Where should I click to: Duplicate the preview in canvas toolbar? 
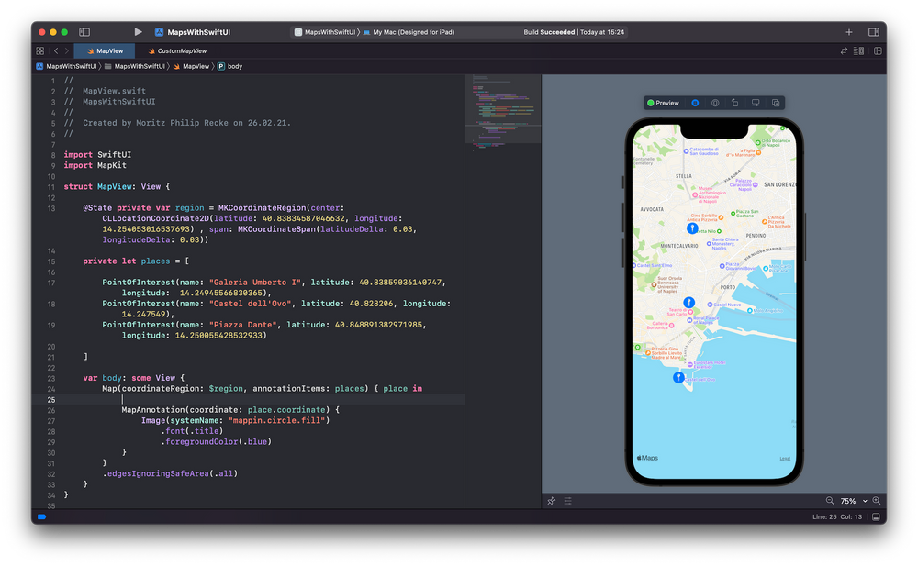click(776, 103)
